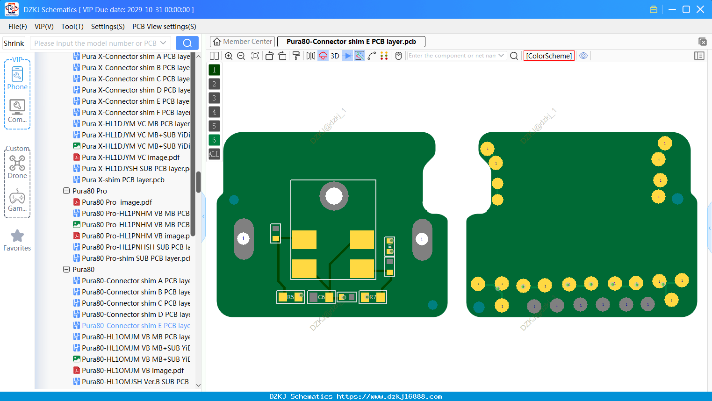Select the Pura80-Connector shim E PCB layer.pcb tab
The height and width of the screenshot is (401, 712).
351,42
